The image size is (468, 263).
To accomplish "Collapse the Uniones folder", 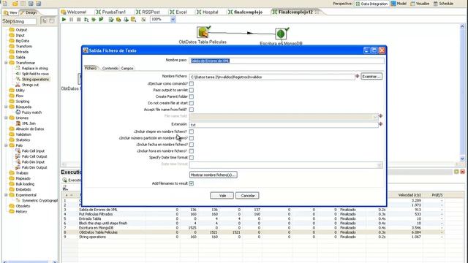I will click(6, 118).
